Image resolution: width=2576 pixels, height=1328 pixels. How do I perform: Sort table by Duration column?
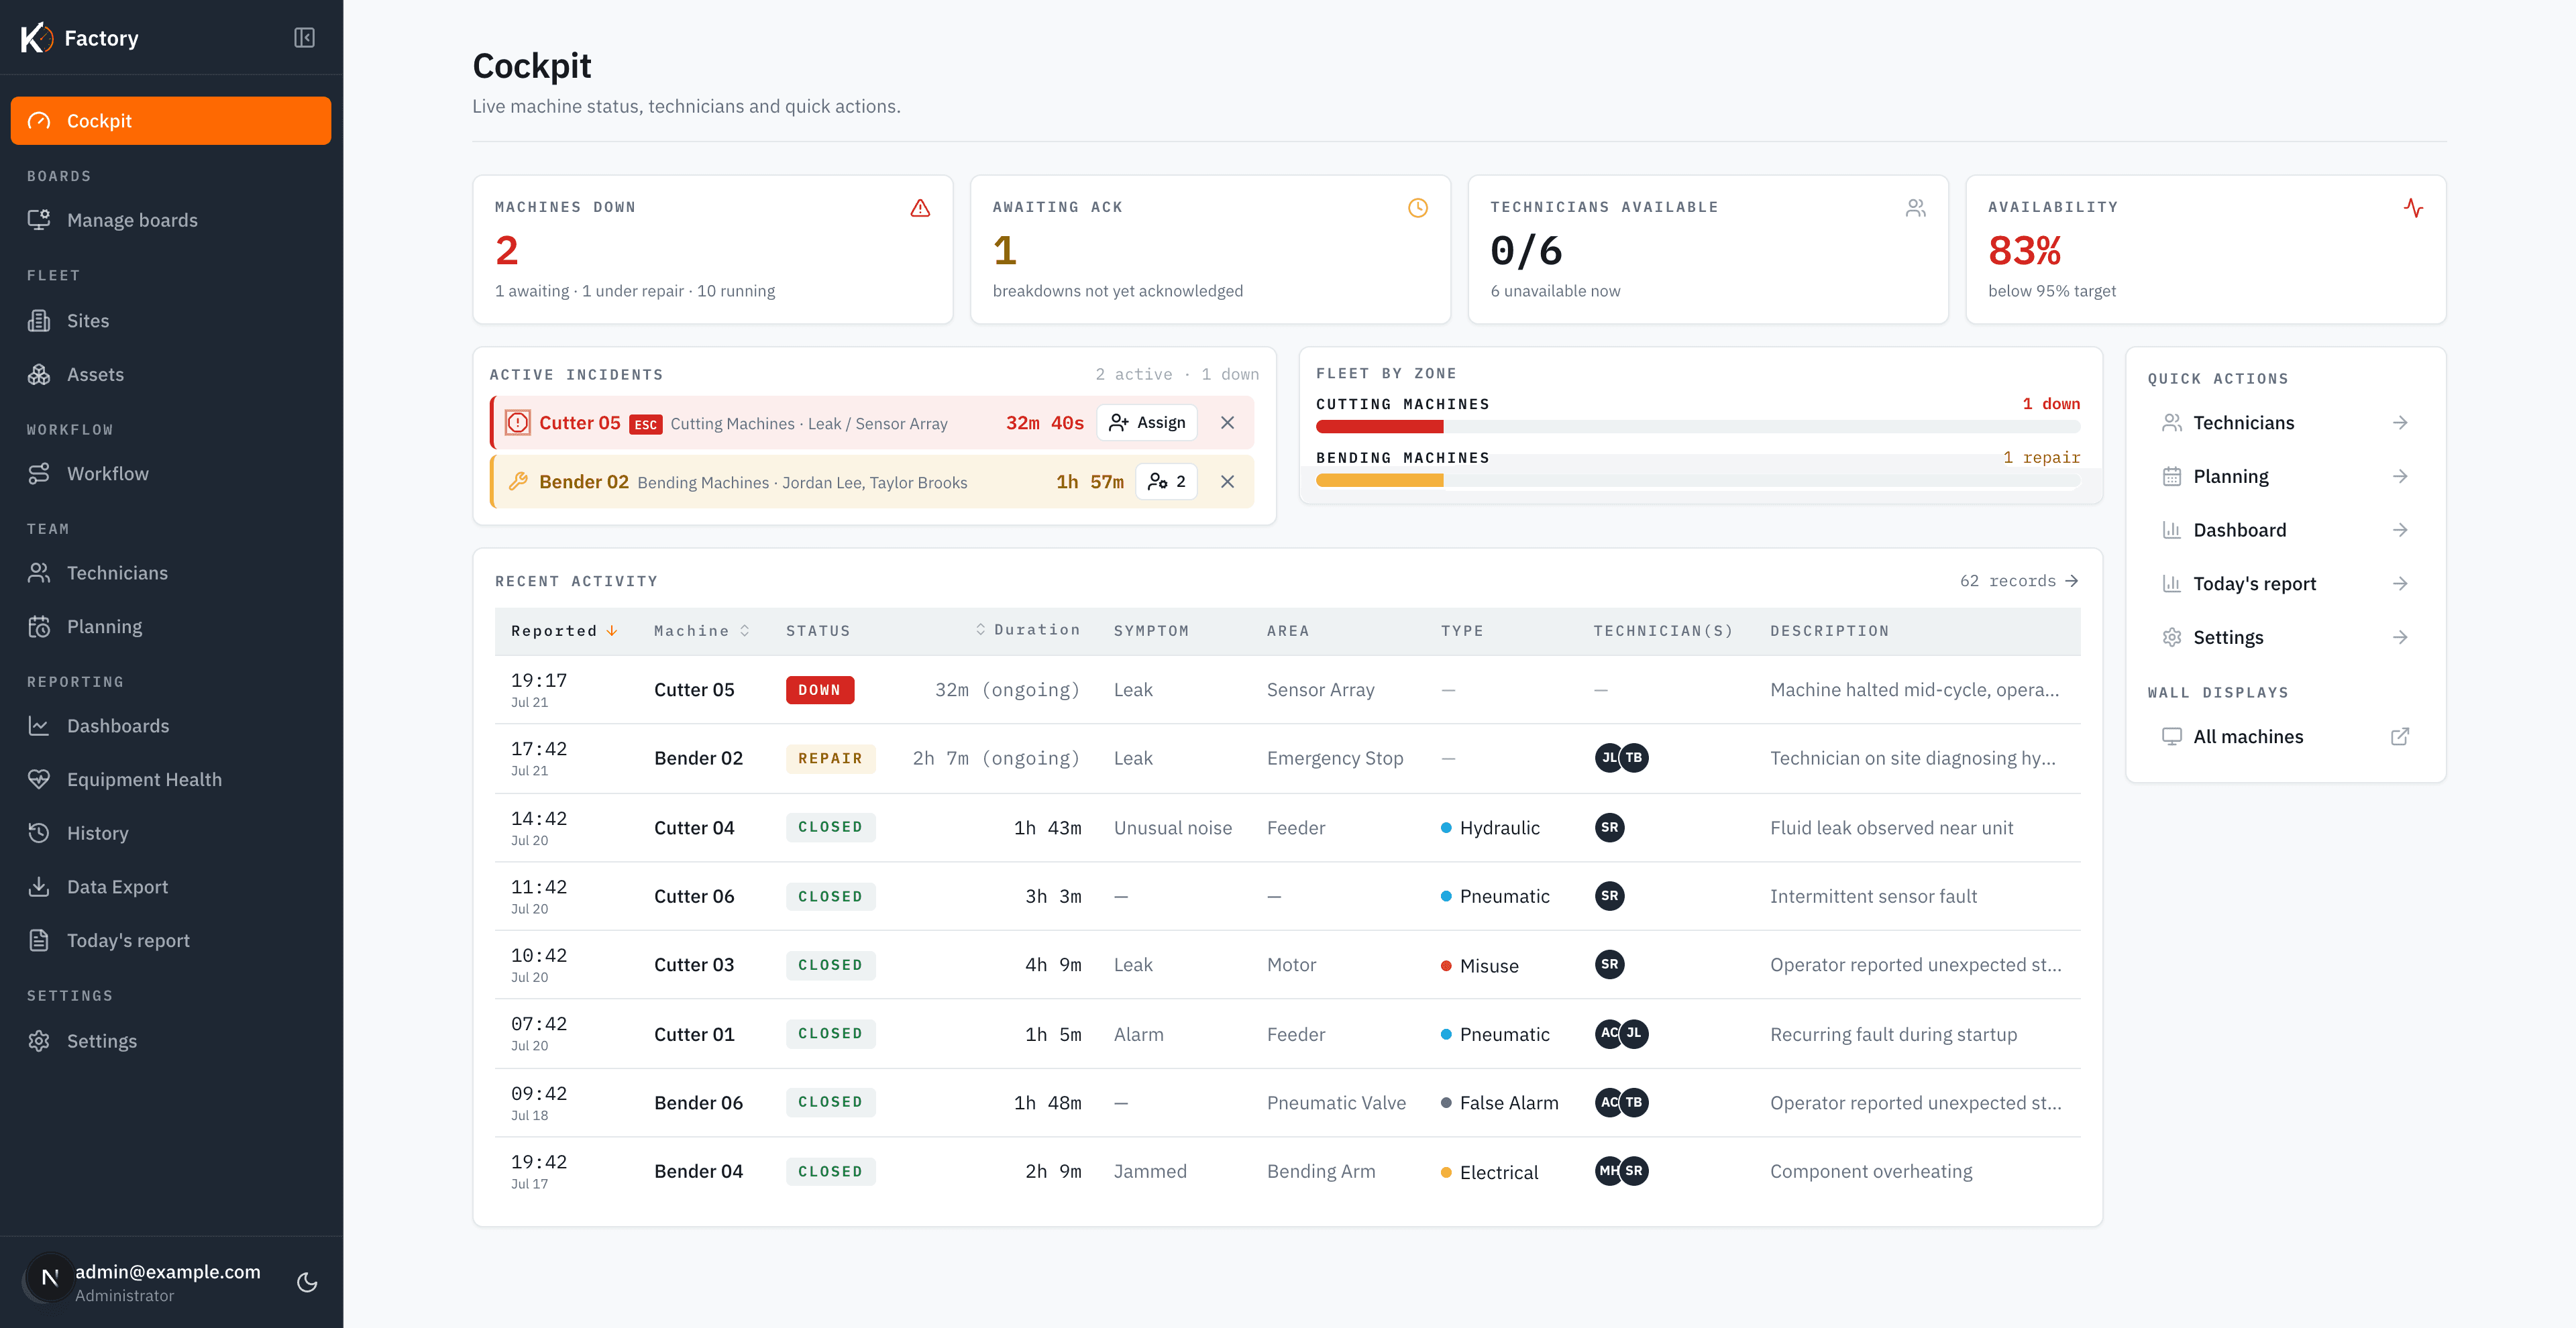point(1027,630)
